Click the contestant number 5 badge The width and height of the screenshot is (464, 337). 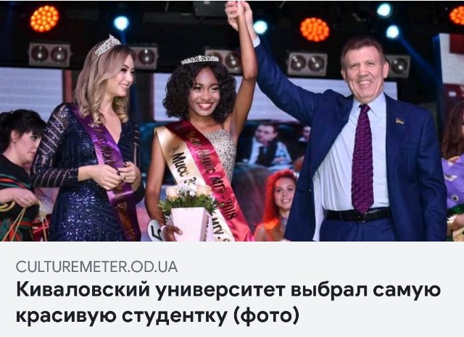coord(156,231)
